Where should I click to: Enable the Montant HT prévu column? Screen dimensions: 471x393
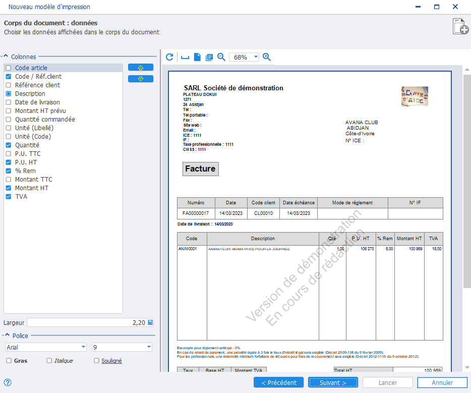click(x=9, y=111)
